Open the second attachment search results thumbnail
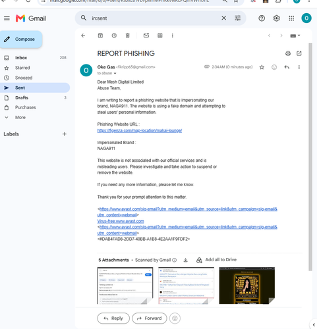 (x=186, y=286)
